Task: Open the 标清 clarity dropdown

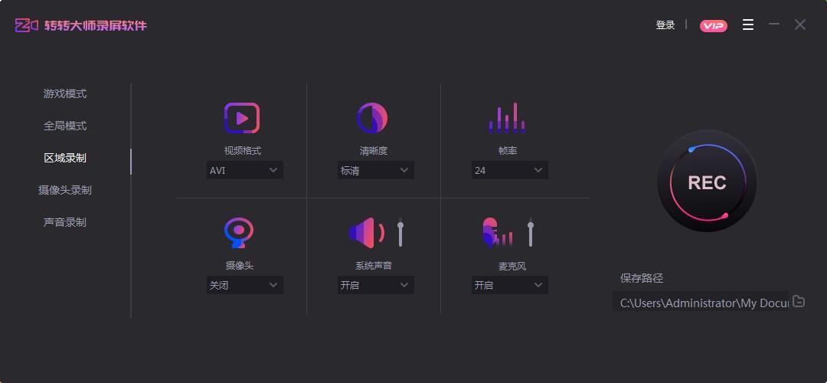Action: click(375, 170)
